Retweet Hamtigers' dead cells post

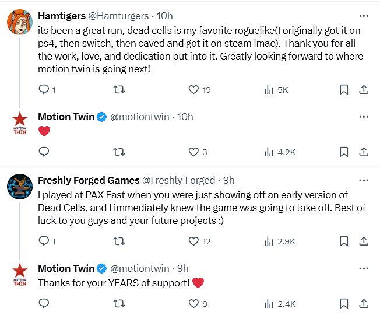point(119,90)
